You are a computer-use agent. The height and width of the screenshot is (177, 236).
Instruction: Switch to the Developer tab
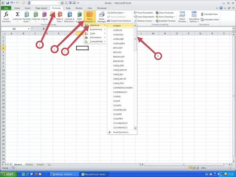102,8
